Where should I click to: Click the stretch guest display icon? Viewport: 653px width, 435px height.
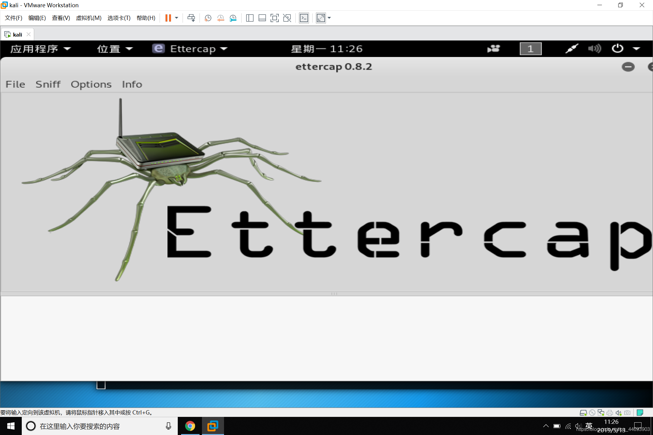tap(321, 18)
